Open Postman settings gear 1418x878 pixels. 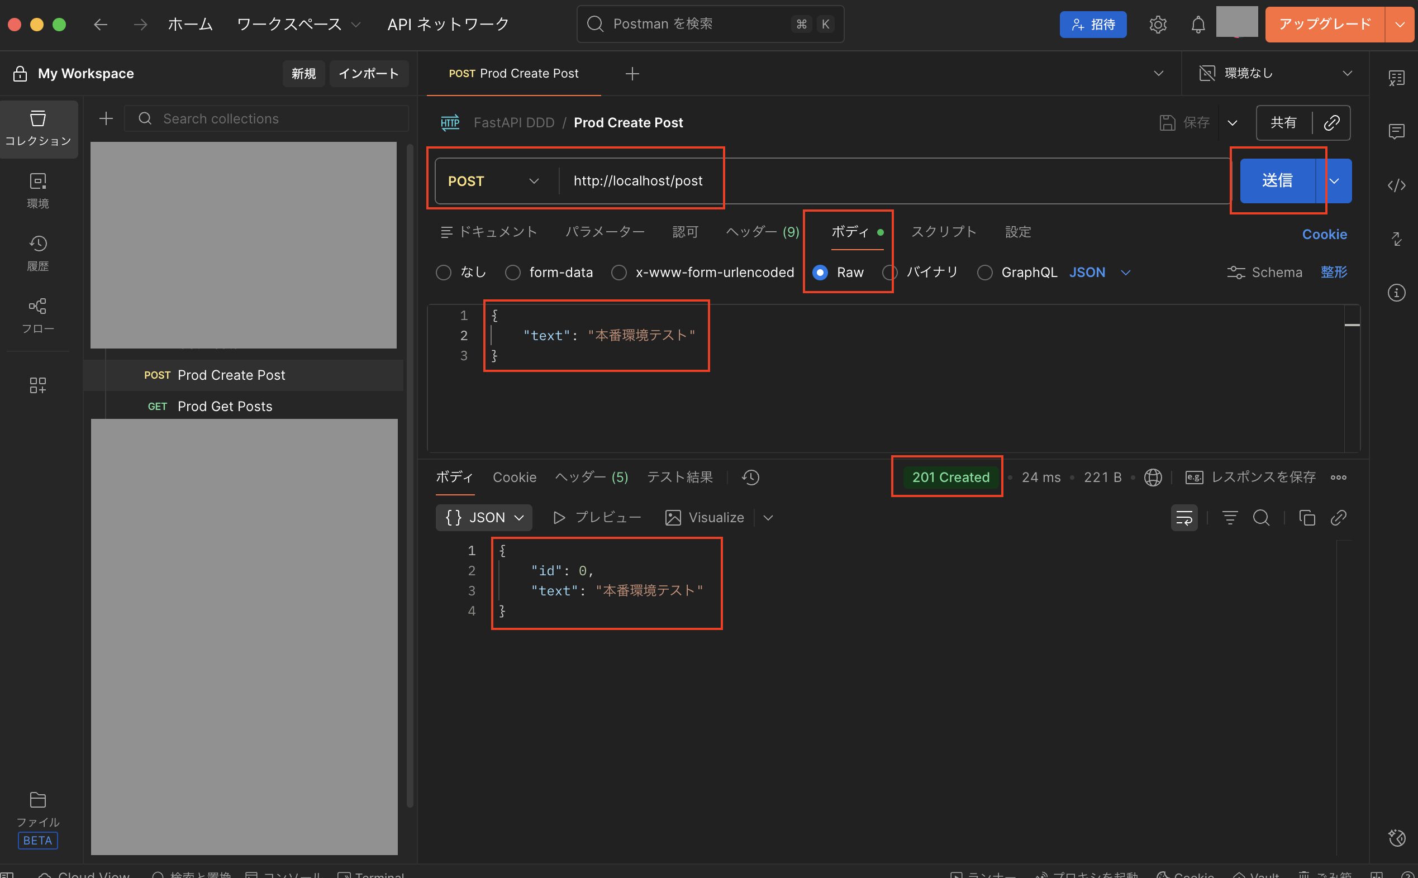pyautogui.click(x=1157, y=25)
